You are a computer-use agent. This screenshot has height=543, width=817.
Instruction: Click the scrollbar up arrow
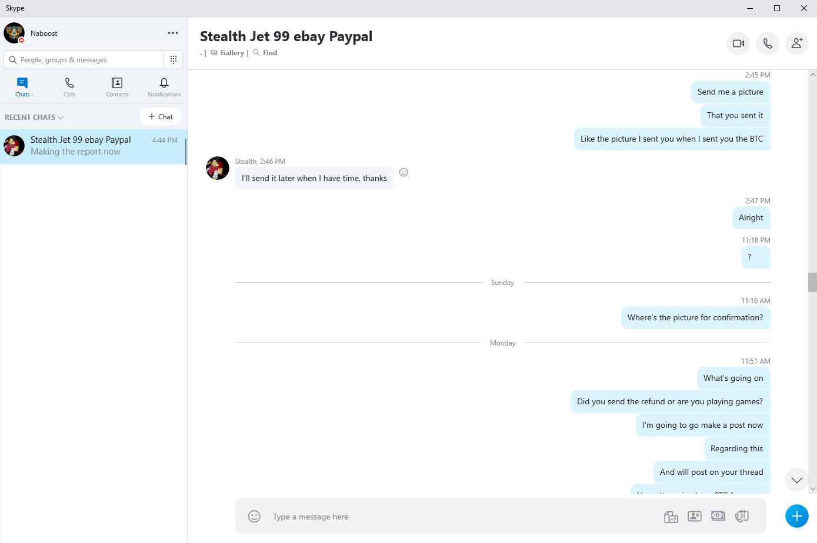click(x=812, y=75)
